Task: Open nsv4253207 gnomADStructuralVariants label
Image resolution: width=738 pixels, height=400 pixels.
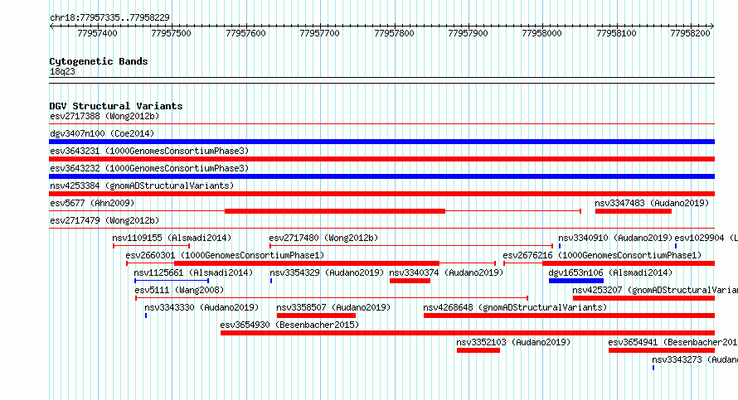Action: (655, 290)
